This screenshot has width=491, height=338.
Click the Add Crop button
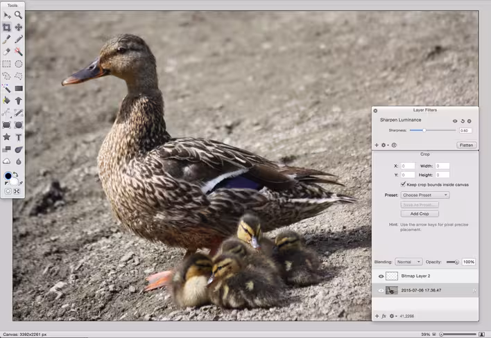pyautogui.click(x=420, y=214)
